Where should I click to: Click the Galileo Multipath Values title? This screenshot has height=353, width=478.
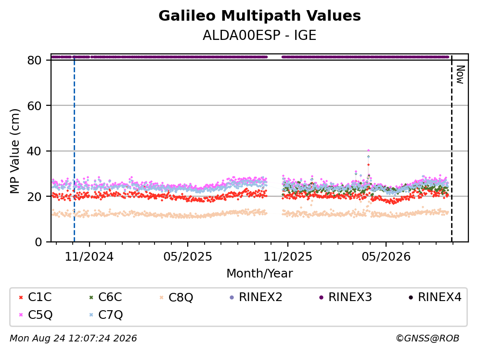[x=260, y=16]
